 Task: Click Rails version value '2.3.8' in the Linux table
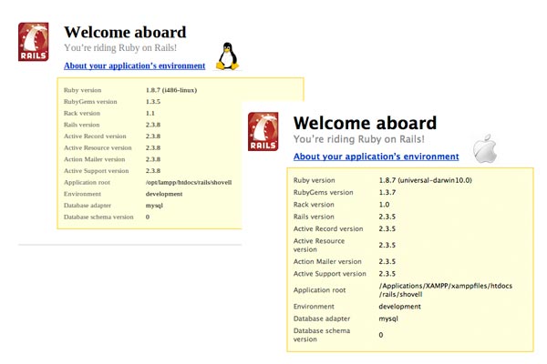[153, 125]
